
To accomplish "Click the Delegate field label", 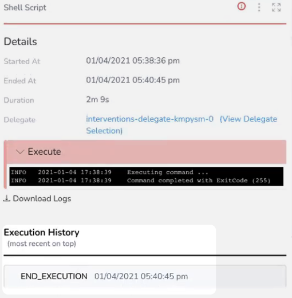I will click(x=19, y=120).
